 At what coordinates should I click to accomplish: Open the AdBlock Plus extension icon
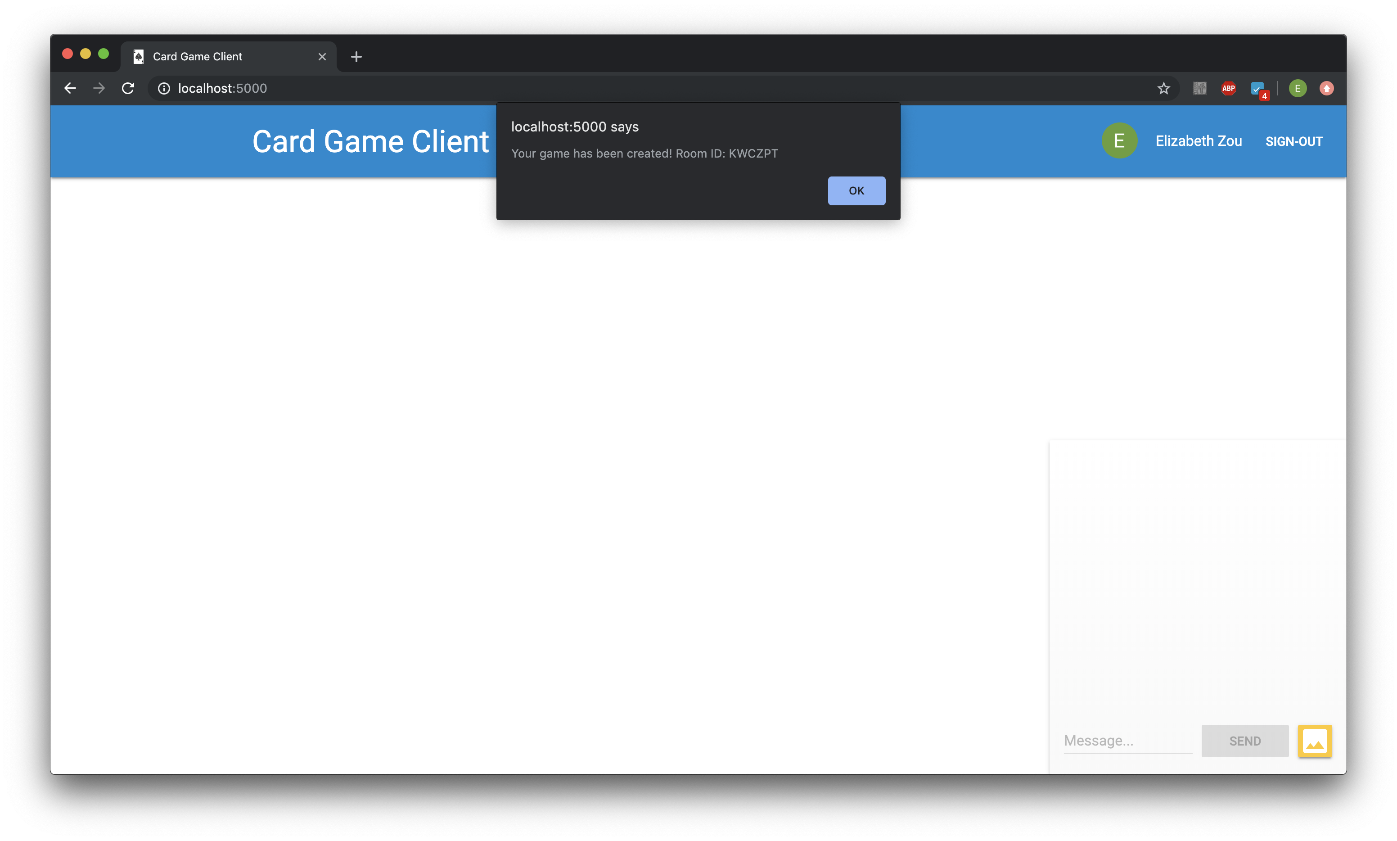click(x=1228, y=88)
